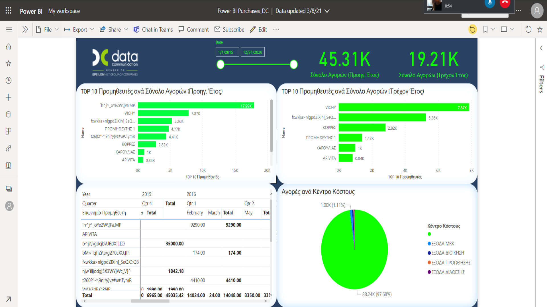Screen dimensions: 547x307
Task: Click the start date field 1/1/2015
Action: coord(227,52)
